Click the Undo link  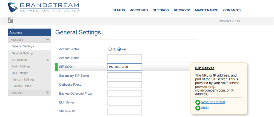pyautogui.click(x=205, y=108)
